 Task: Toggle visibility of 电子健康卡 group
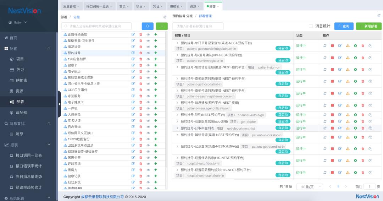point(148,102)
